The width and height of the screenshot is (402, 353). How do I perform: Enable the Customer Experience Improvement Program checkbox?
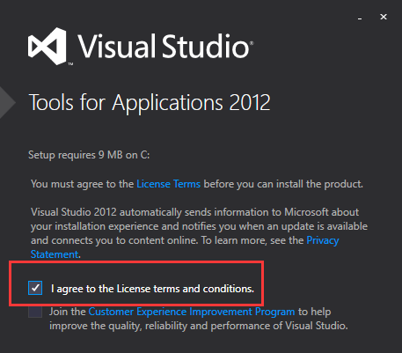[x=35, y=312]
